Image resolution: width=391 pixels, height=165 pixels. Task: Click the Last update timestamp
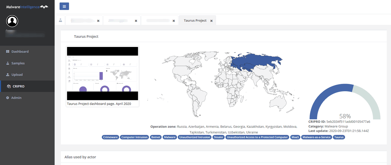coord(349,131)
